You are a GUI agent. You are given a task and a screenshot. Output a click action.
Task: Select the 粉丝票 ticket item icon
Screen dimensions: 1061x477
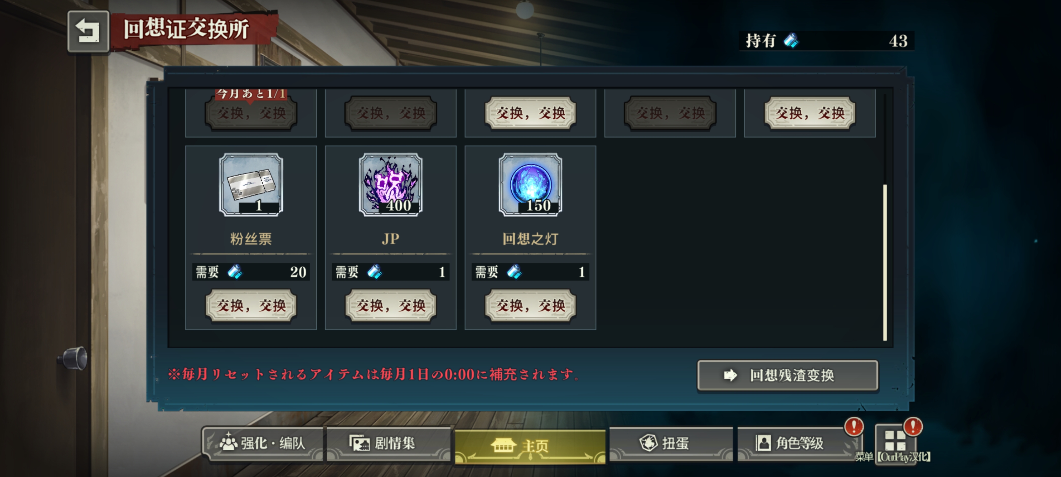click(251, 185)
